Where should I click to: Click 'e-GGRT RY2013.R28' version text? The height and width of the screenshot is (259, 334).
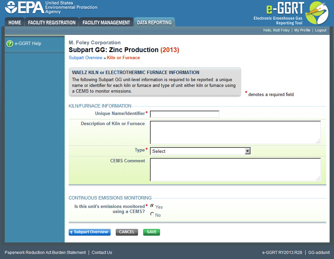282,252
